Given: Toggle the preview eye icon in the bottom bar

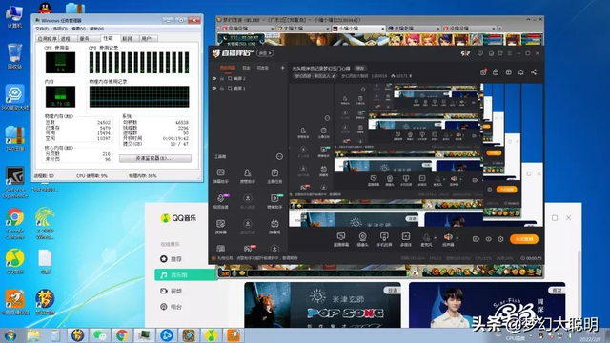Looking at the screenshot, I should (x=489, y=239).
